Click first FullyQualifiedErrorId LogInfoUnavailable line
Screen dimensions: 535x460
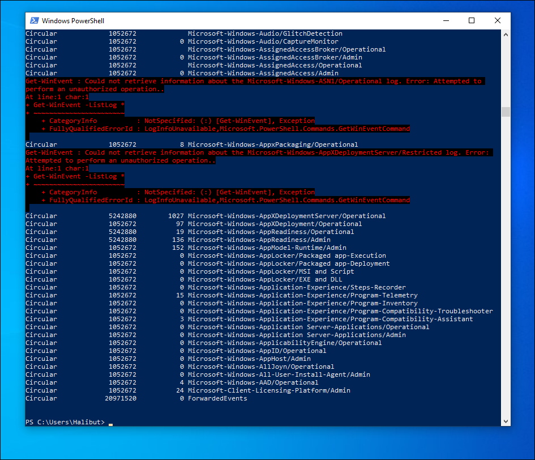[x=225, y=129]
